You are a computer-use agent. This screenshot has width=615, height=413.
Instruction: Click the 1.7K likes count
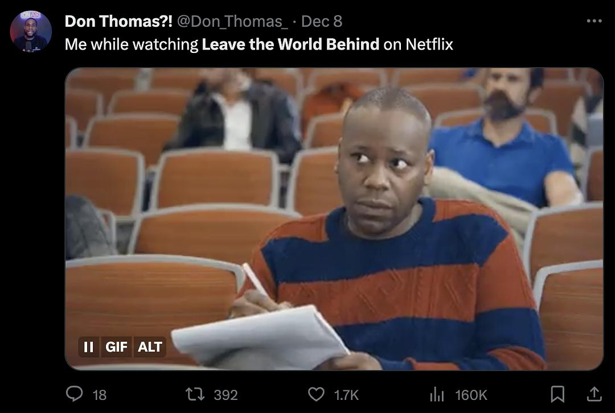(x=346, y=395)
